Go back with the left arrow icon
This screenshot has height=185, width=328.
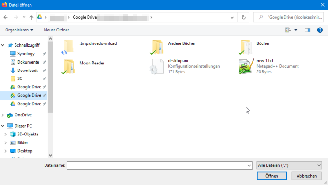pos(6,17)
